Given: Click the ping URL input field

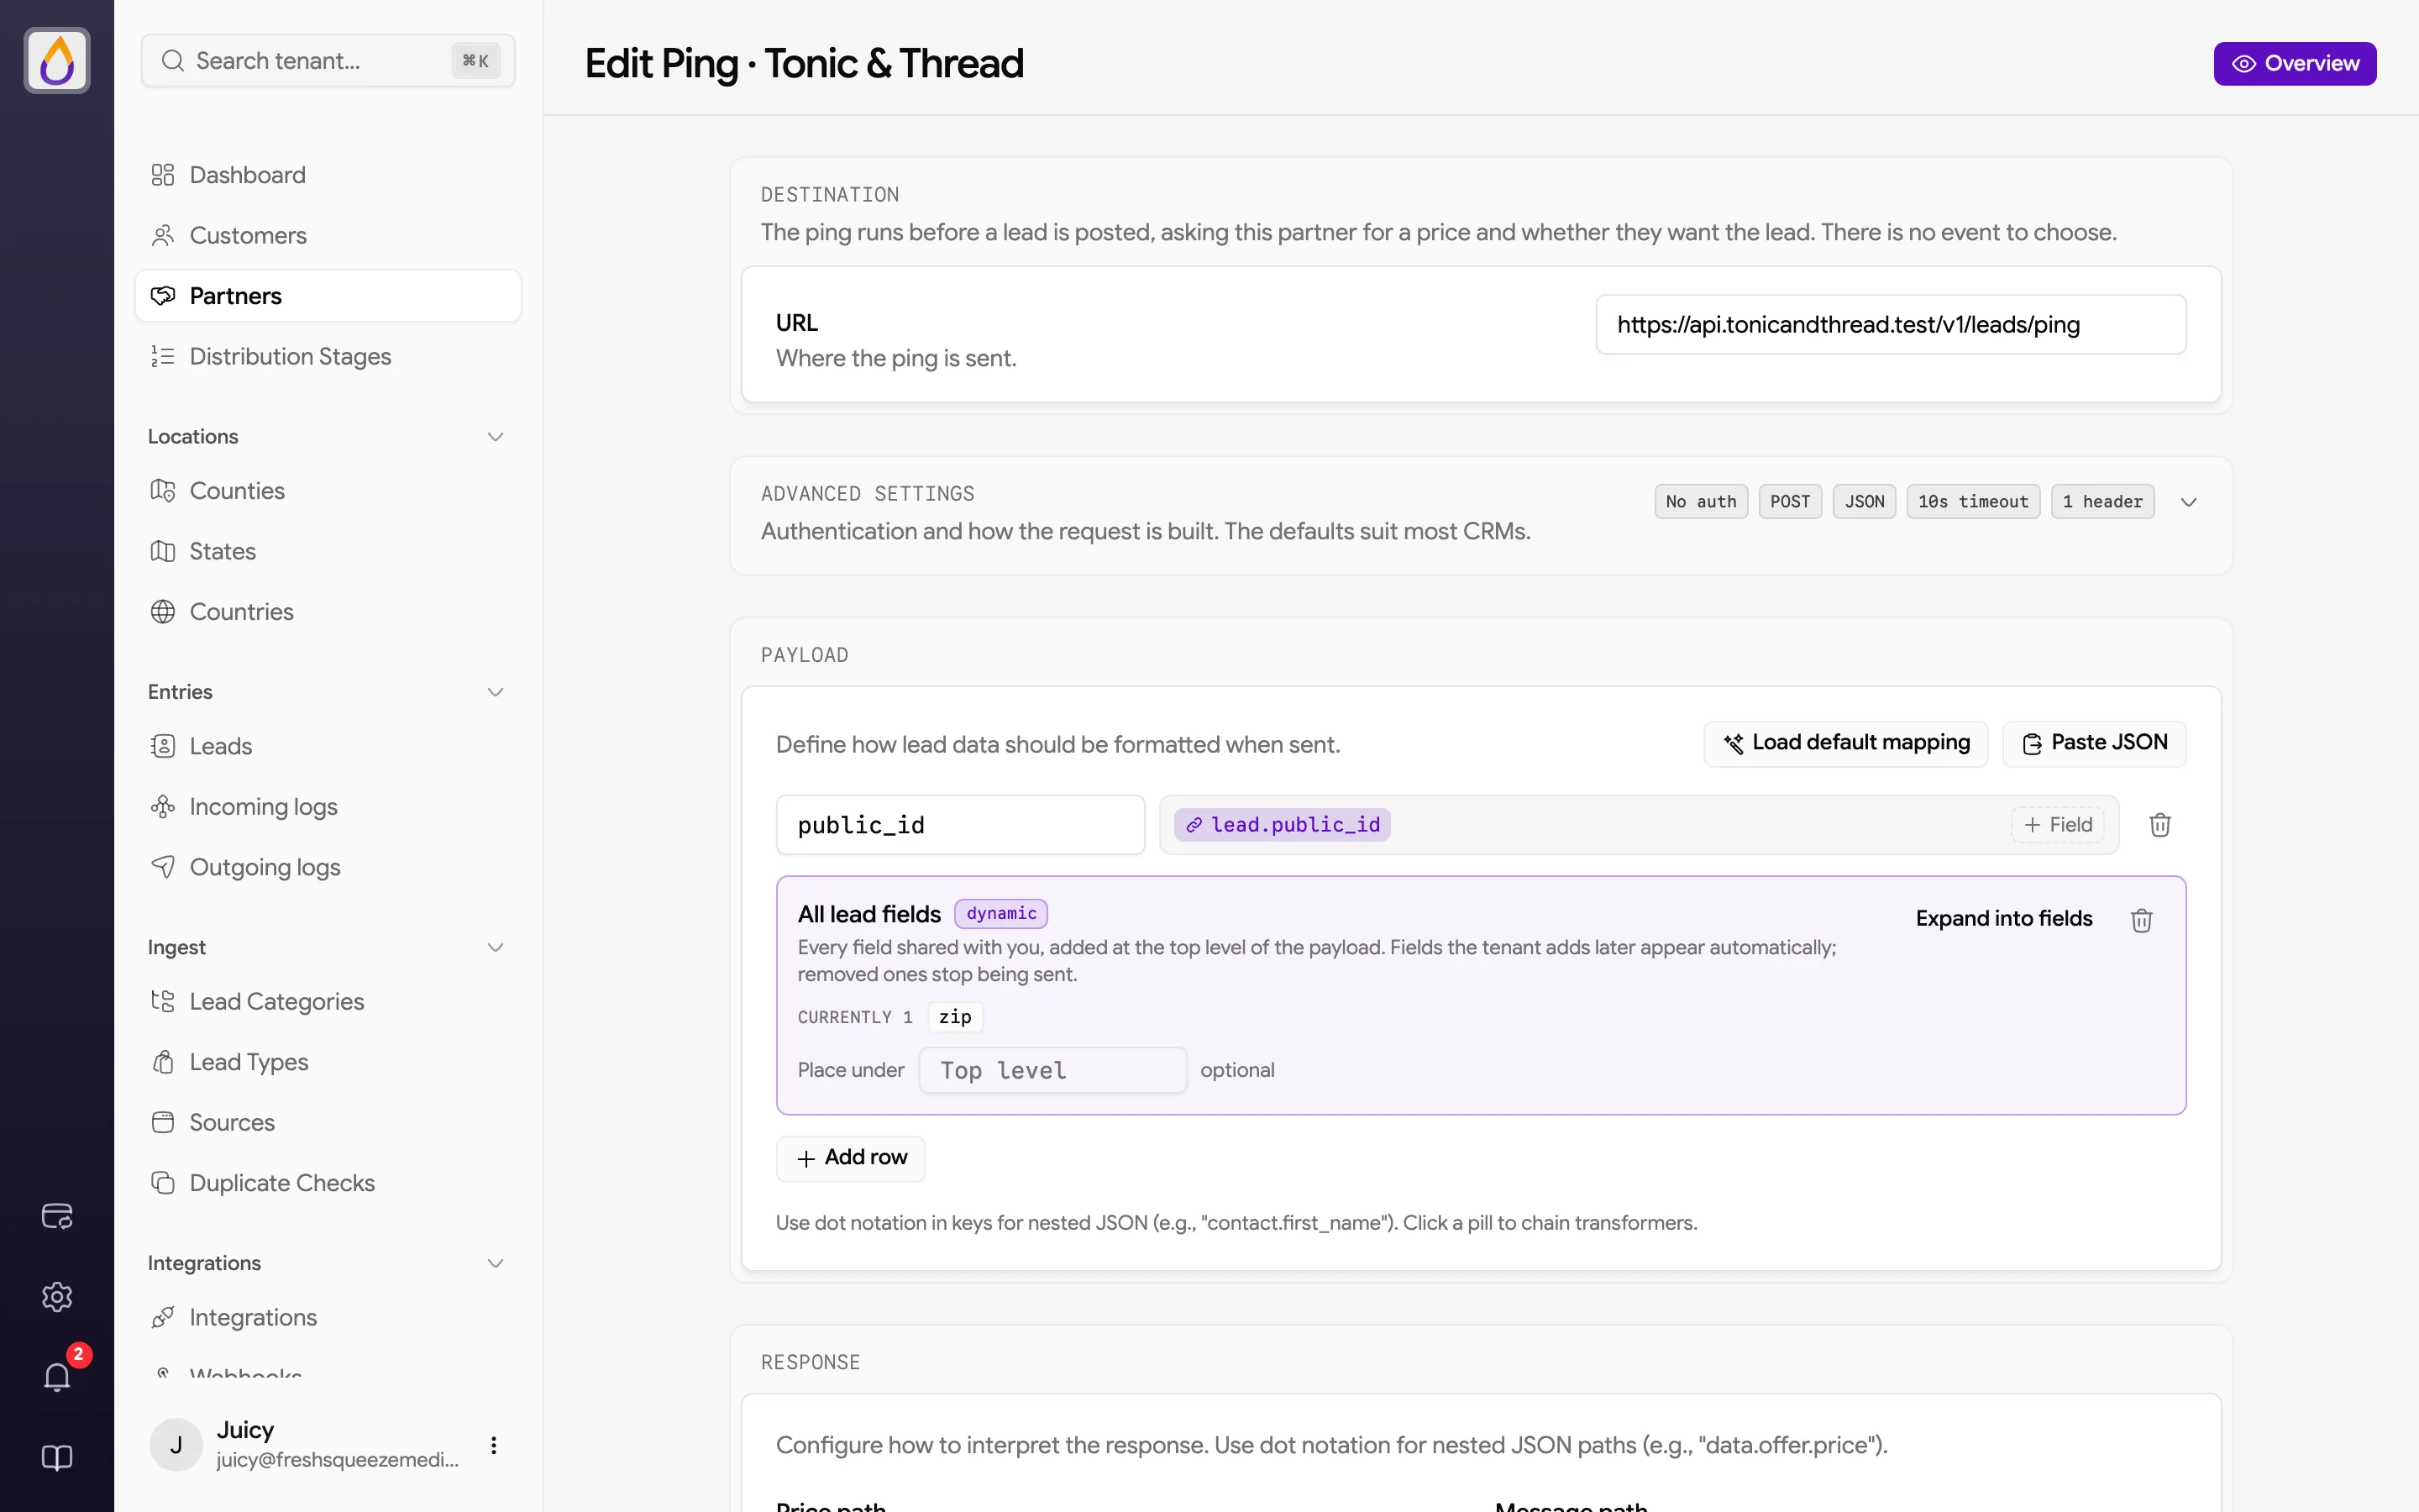Looking at the screenshot, I should pos(1890,324).
